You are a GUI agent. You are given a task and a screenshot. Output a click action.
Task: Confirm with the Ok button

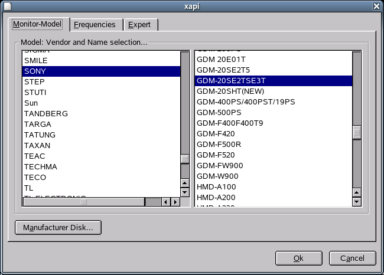click(x=298, y=258)
